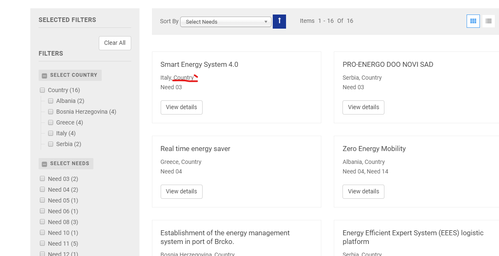499x256 pixels.
Task: Toggle the Need 11 checkbox
Action: tap(42, 244)
